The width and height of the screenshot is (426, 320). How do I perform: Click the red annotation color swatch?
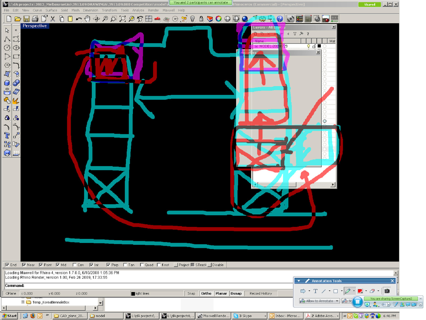pyautogui.click(x=360, y=291)
